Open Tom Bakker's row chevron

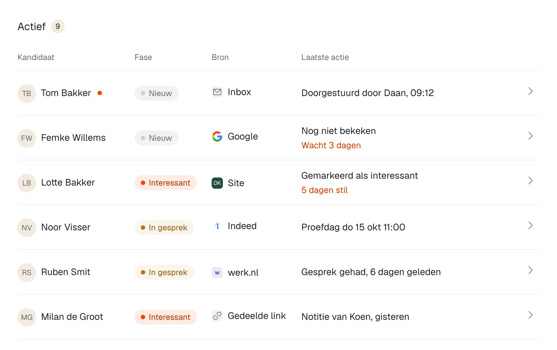pos(531,91)
